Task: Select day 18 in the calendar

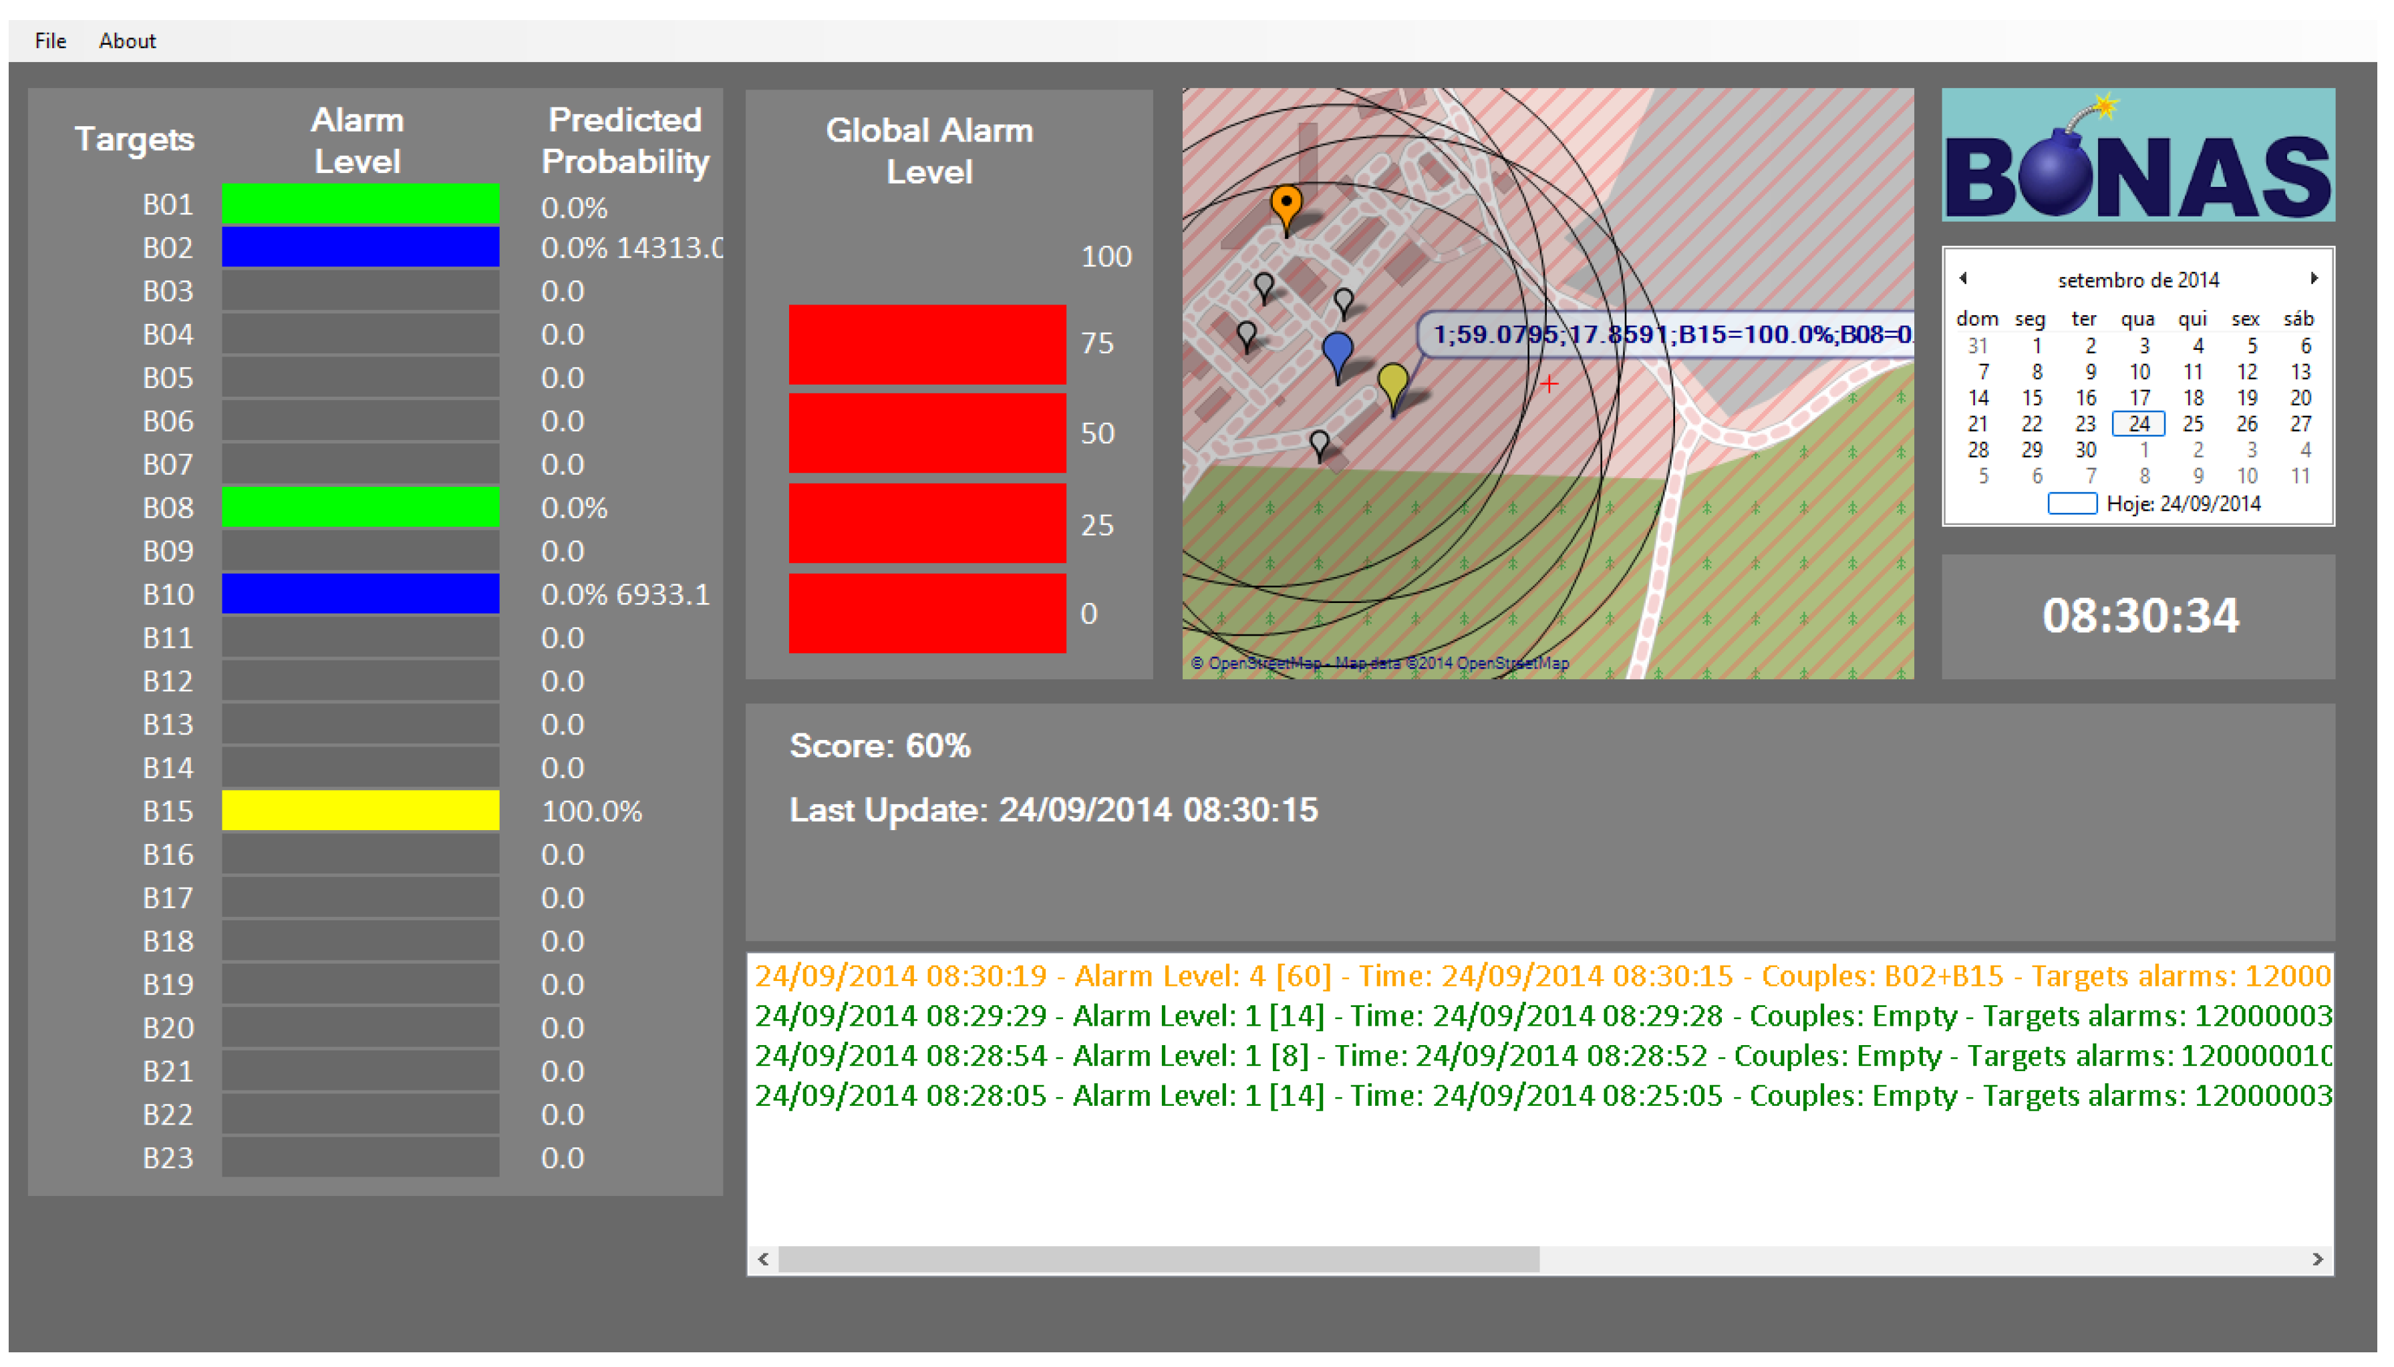Action: 2192,398
